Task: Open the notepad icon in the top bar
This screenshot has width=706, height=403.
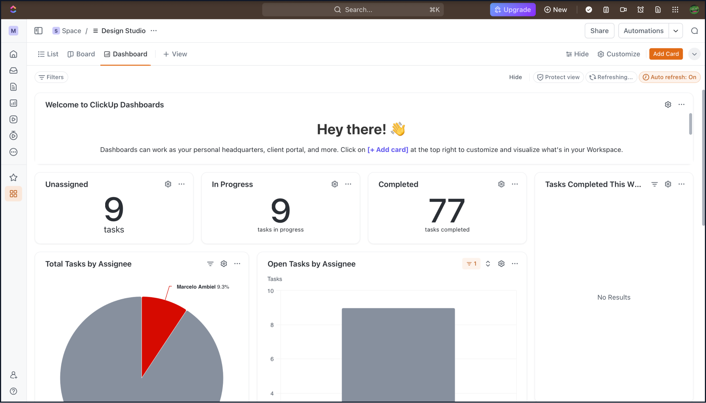Action: pos(606,10)
